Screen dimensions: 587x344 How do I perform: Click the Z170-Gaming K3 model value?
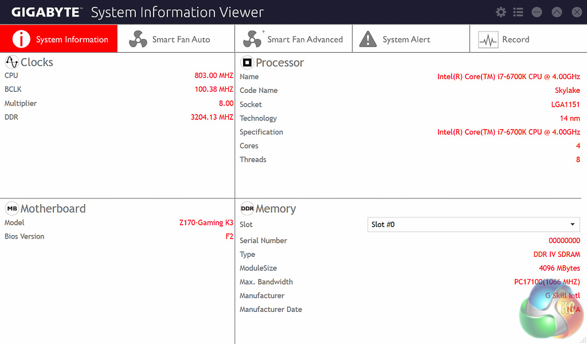coord(206,222)
